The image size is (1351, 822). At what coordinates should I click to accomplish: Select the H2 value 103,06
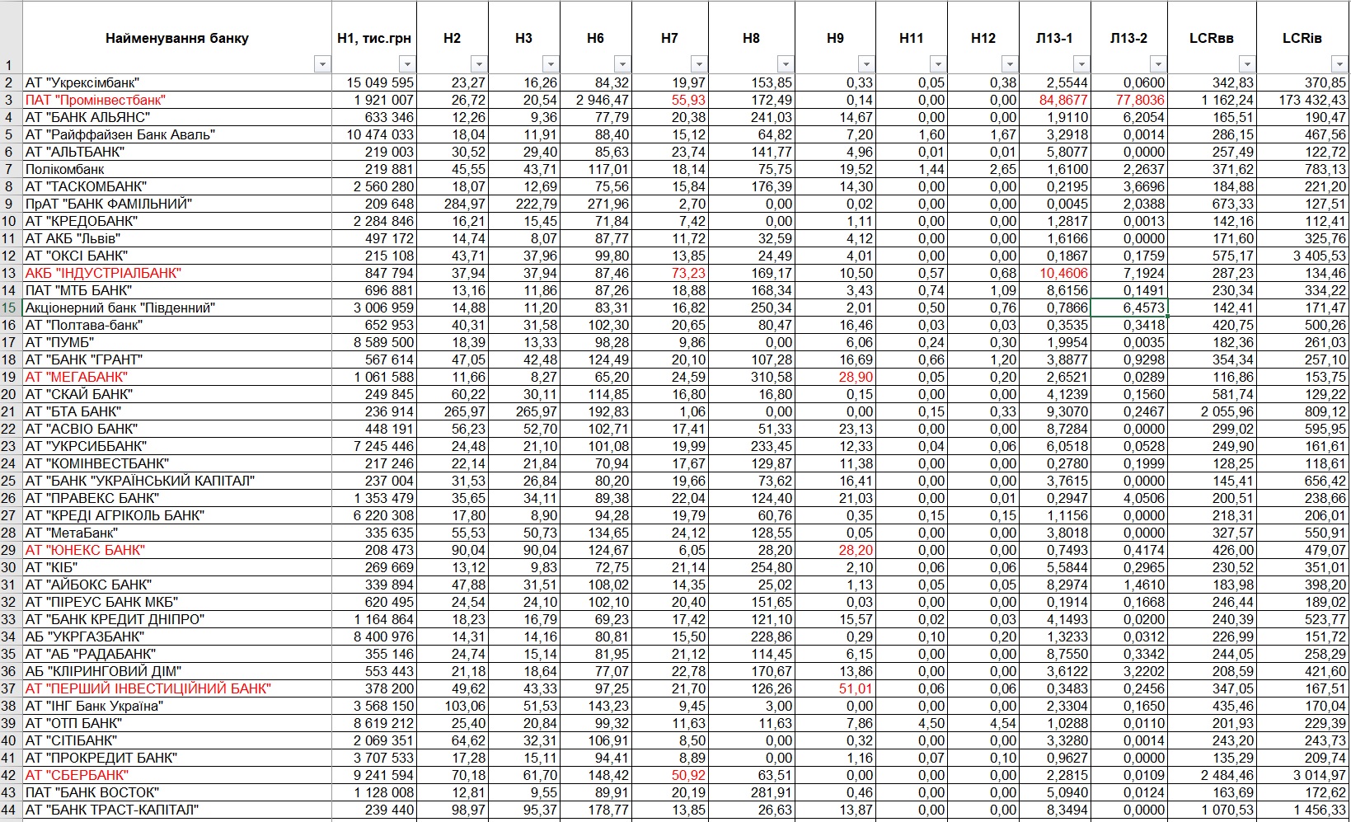(x=453, y=706)
